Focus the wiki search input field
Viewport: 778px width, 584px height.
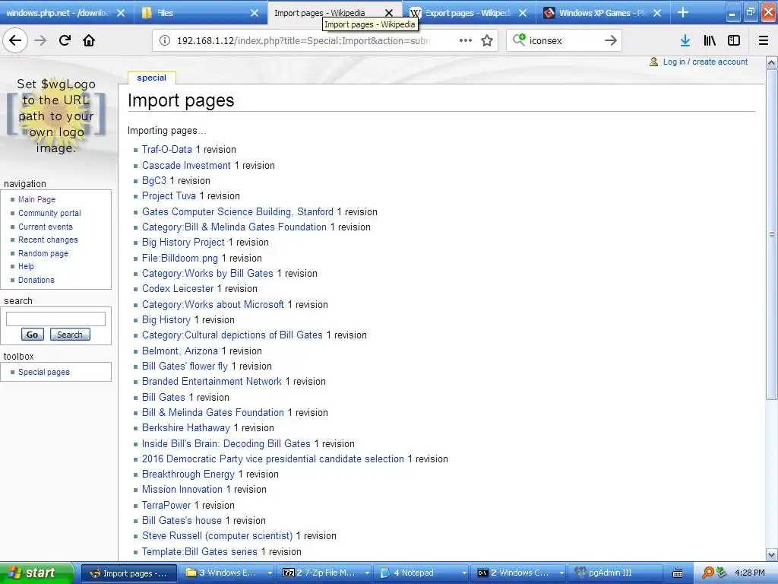click(55, 319)
